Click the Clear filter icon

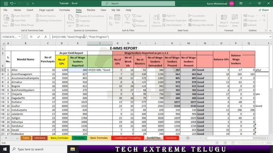[x=134, y=16]
